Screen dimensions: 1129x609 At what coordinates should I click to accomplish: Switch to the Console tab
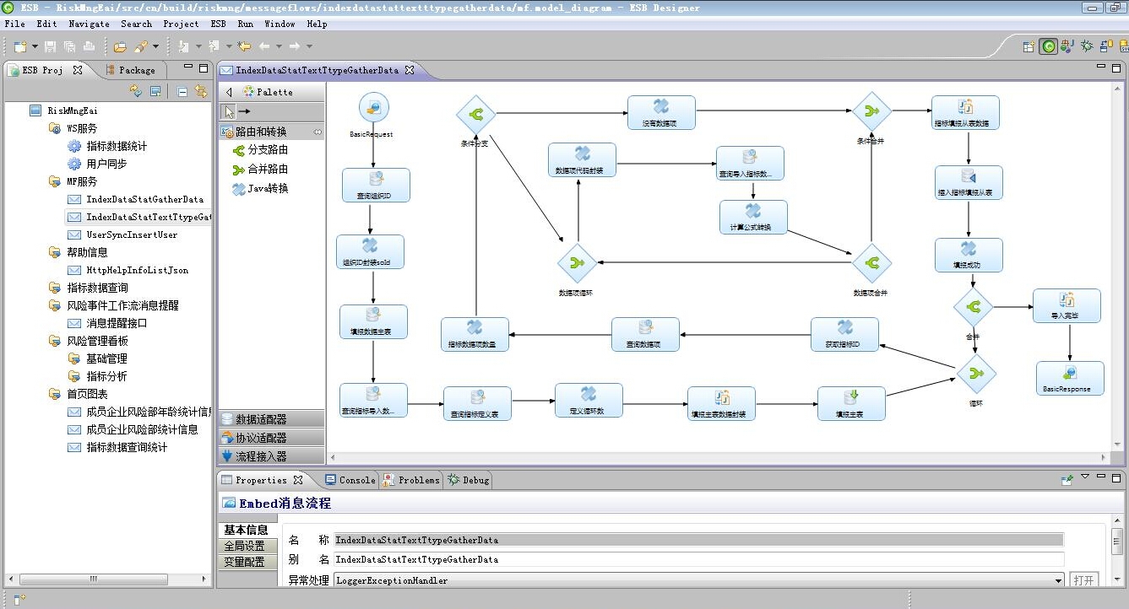click(x=350, y=480)
